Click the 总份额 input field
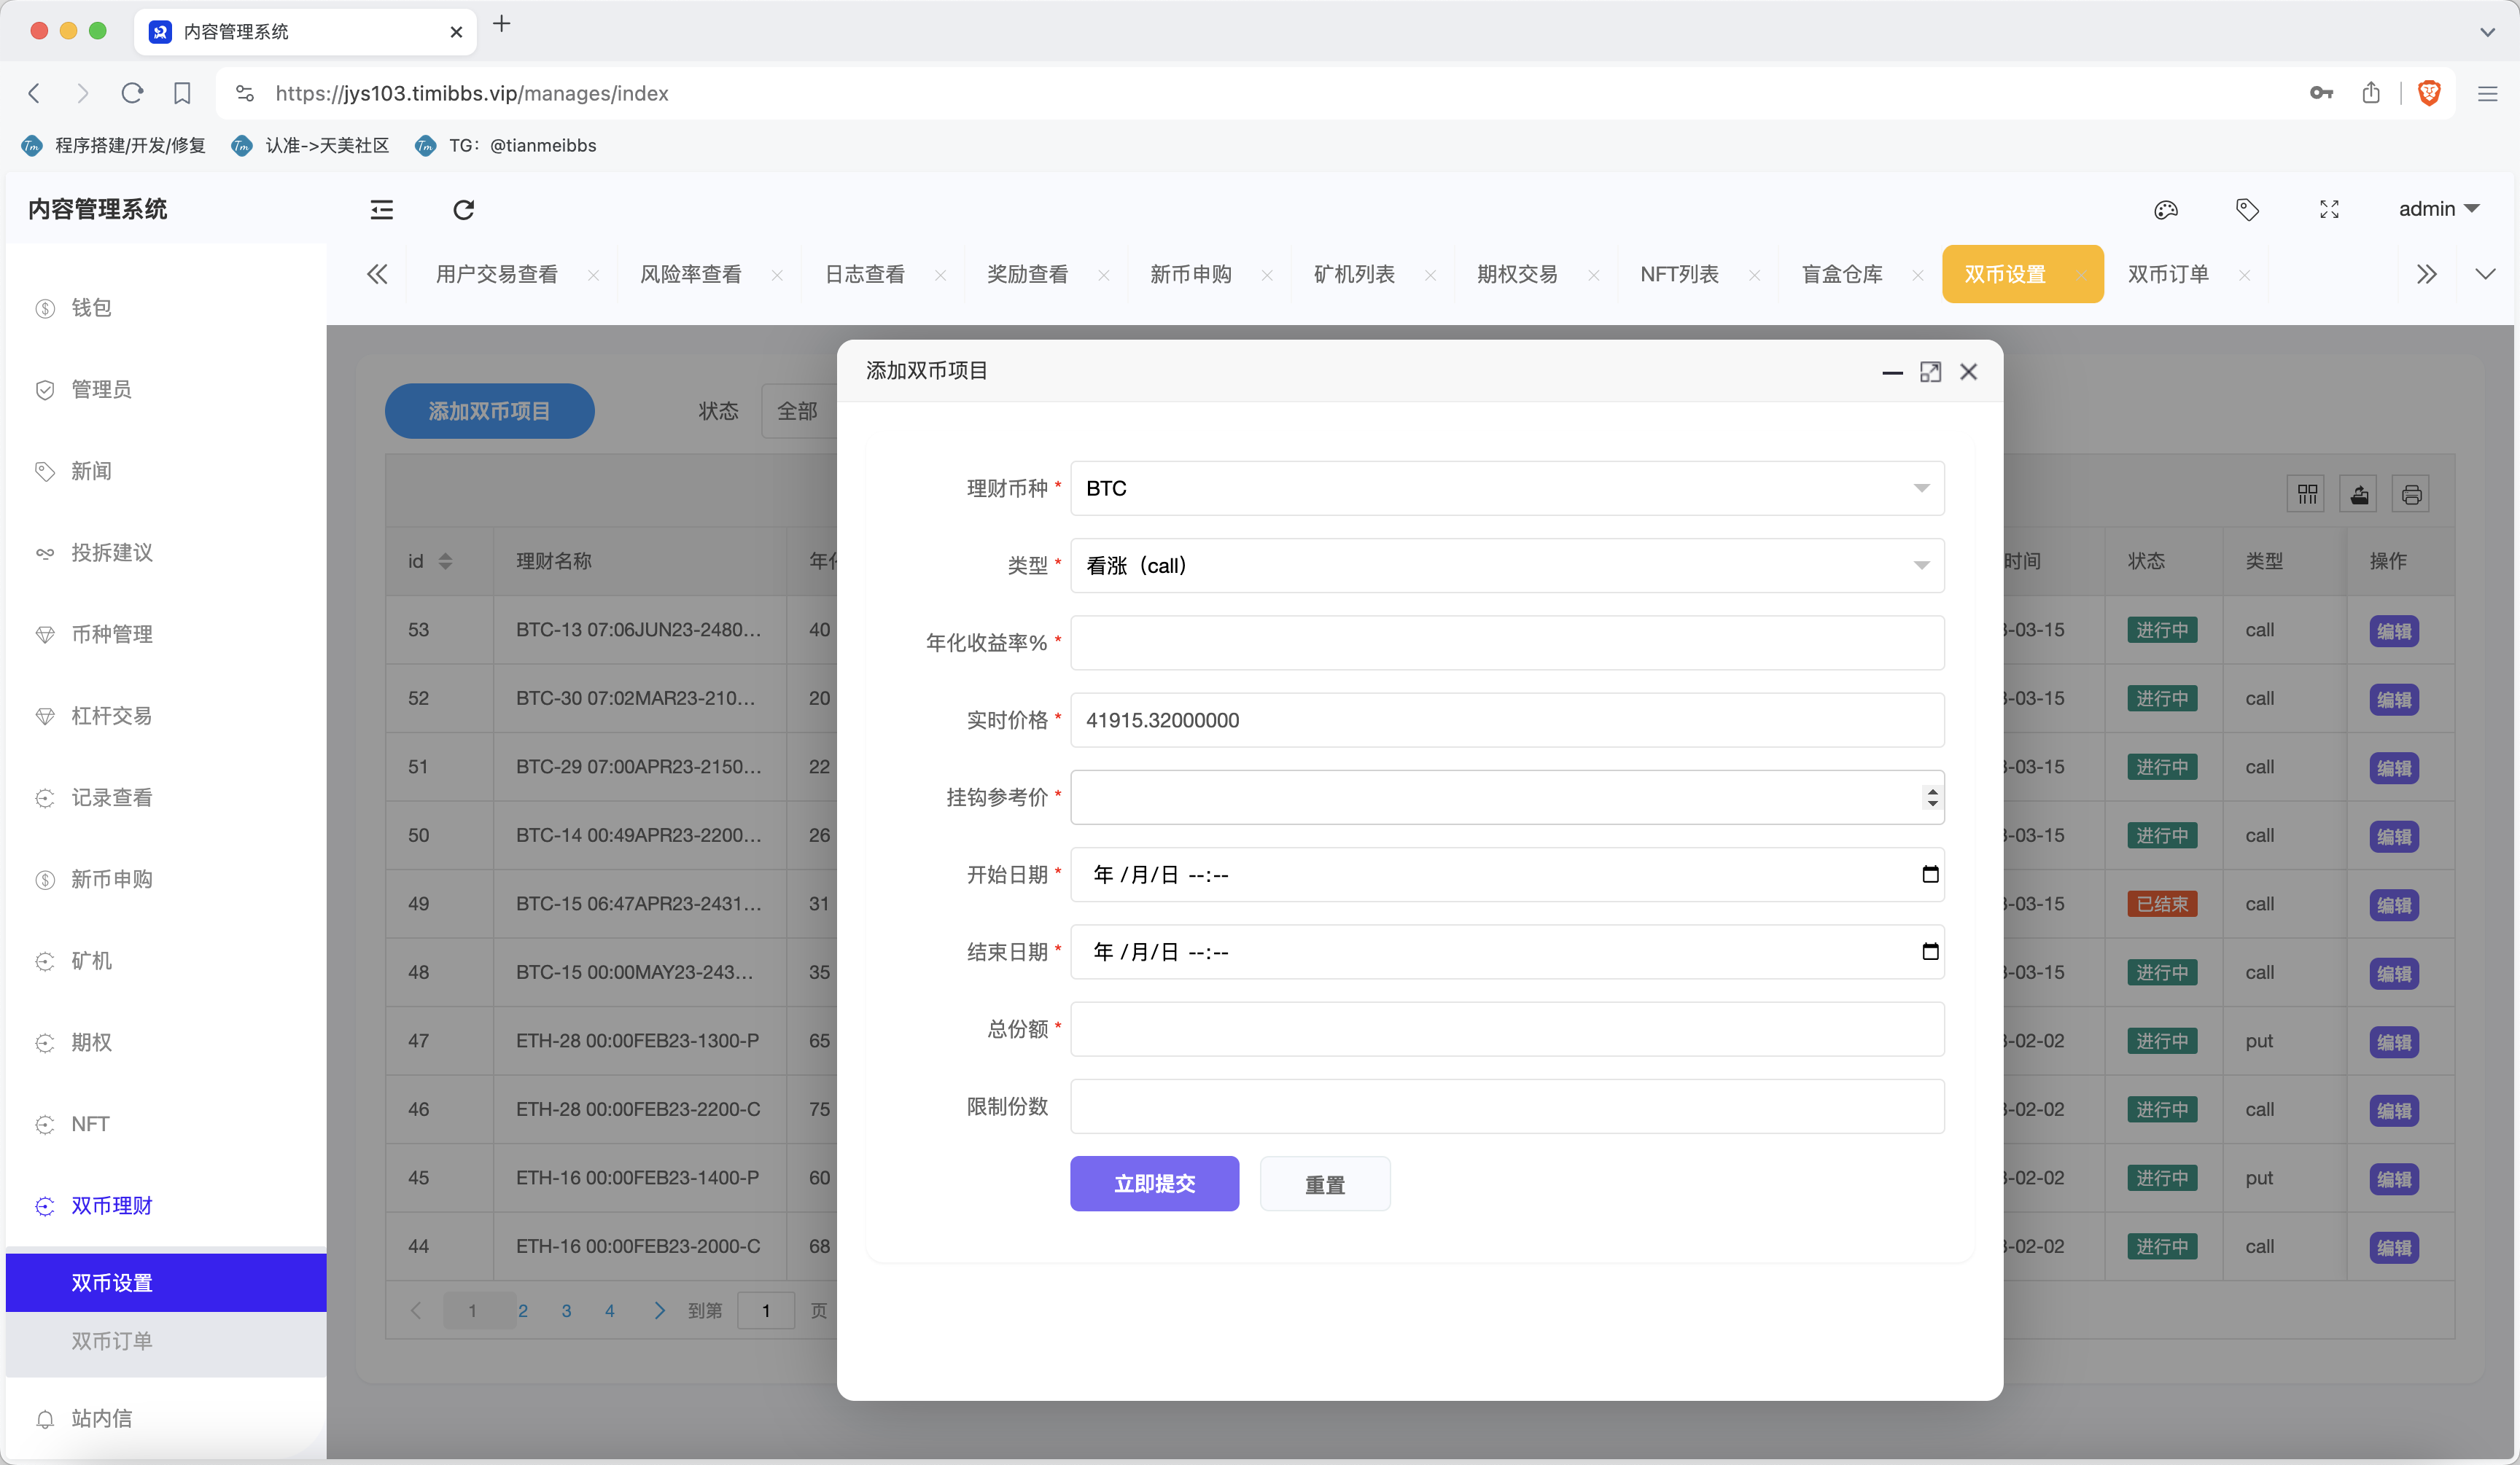 (x=1507, y=1029)
